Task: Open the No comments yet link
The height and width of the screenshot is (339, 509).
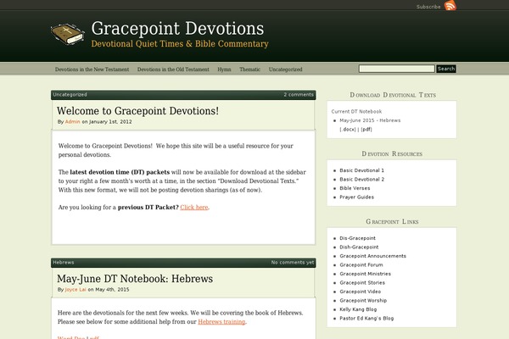Action: [x=293, y=263]
